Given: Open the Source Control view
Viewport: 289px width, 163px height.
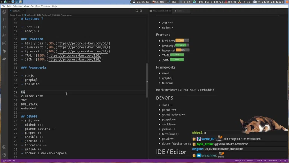Looking at the screenshot, I should [4, 27].
